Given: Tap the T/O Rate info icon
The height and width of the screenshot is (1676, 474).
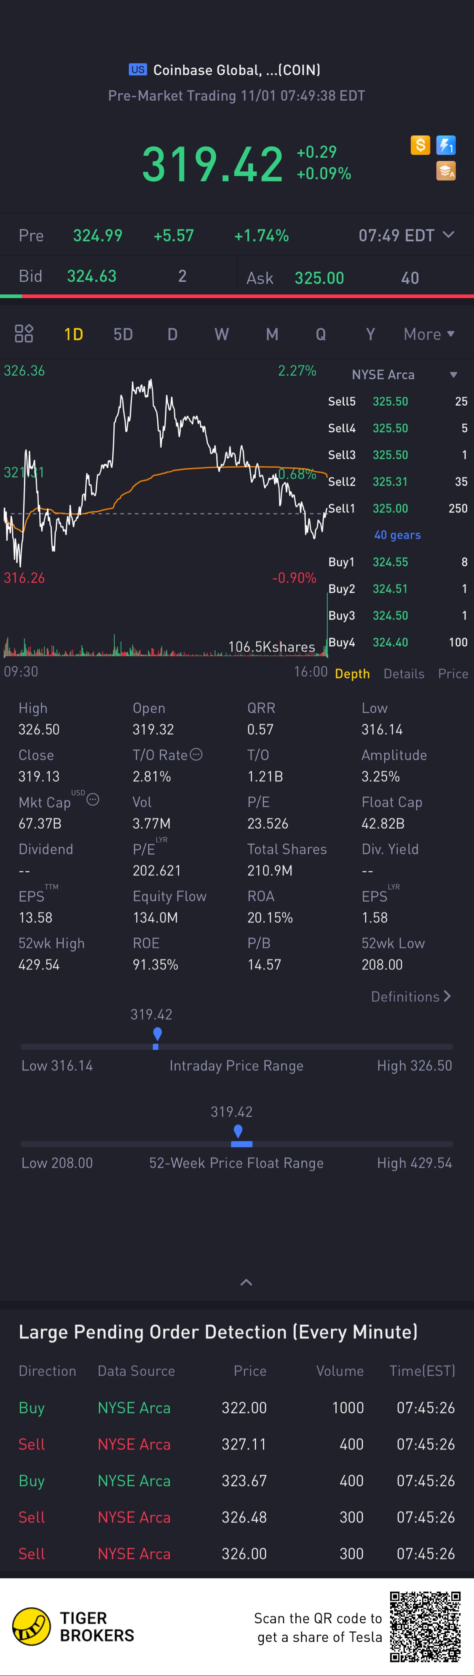Looking at the screenshot, I should (196, 754).
